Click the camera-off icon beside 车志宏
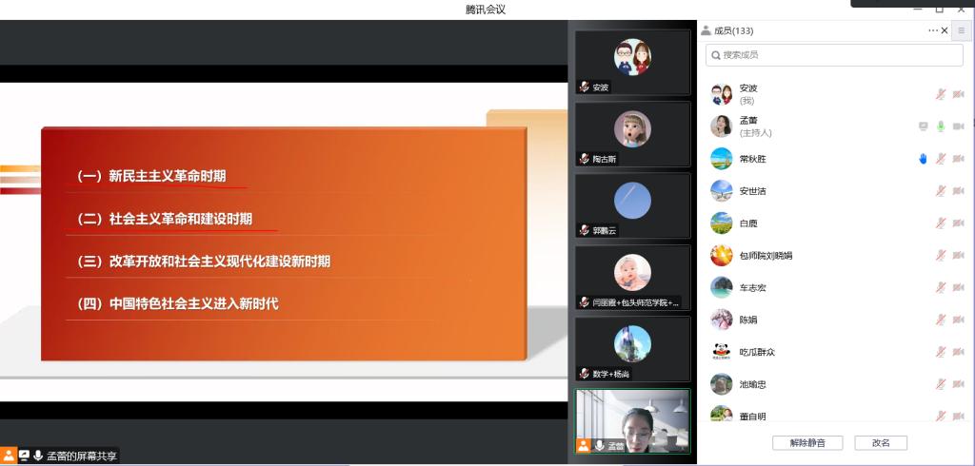The height and width of the screenshot is (466, 975). coord(958,287)
